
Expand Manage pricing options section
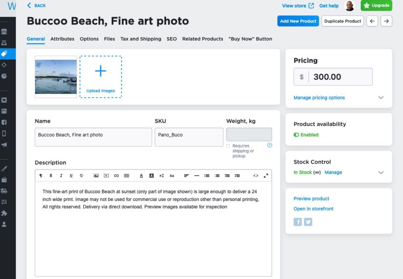click(381, 98)
